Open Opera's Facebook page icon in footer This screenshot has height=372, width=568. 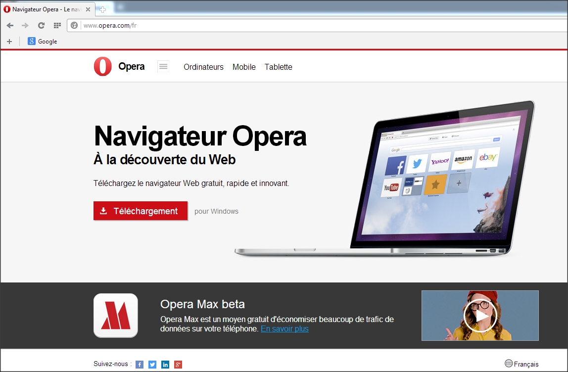pos(140,365)
